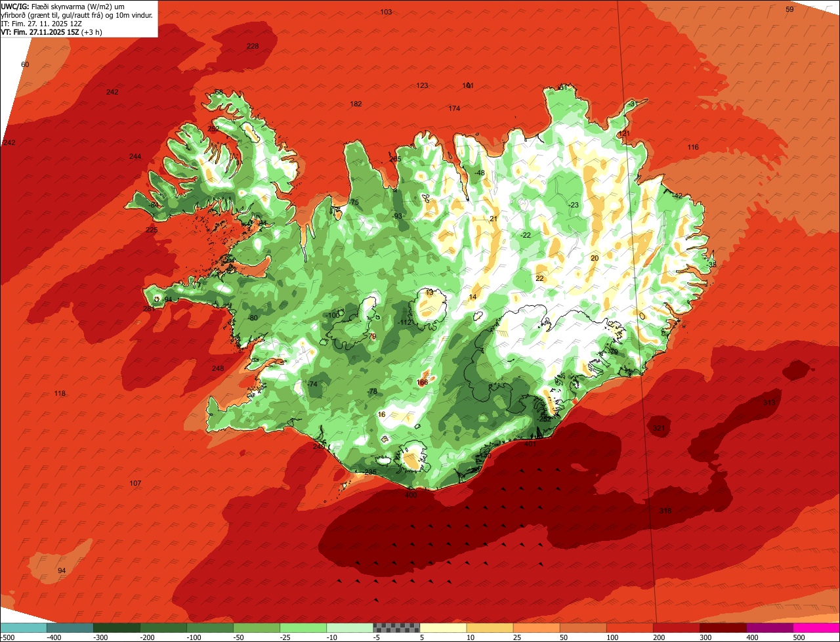Click the map value '60' near the left edge
The width and height of the screenshot is (840, 642).
point(25,64)
